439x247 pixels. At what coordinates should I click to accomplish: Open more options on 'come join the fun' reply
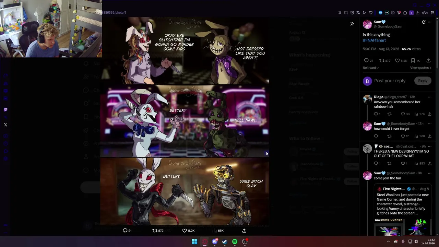coord(429,173)
